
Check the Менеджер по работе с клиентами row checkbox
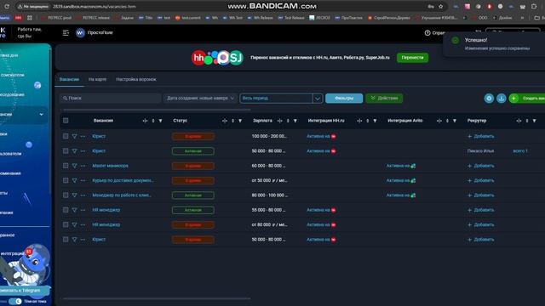pyautogui.click(x=66, y=195)
